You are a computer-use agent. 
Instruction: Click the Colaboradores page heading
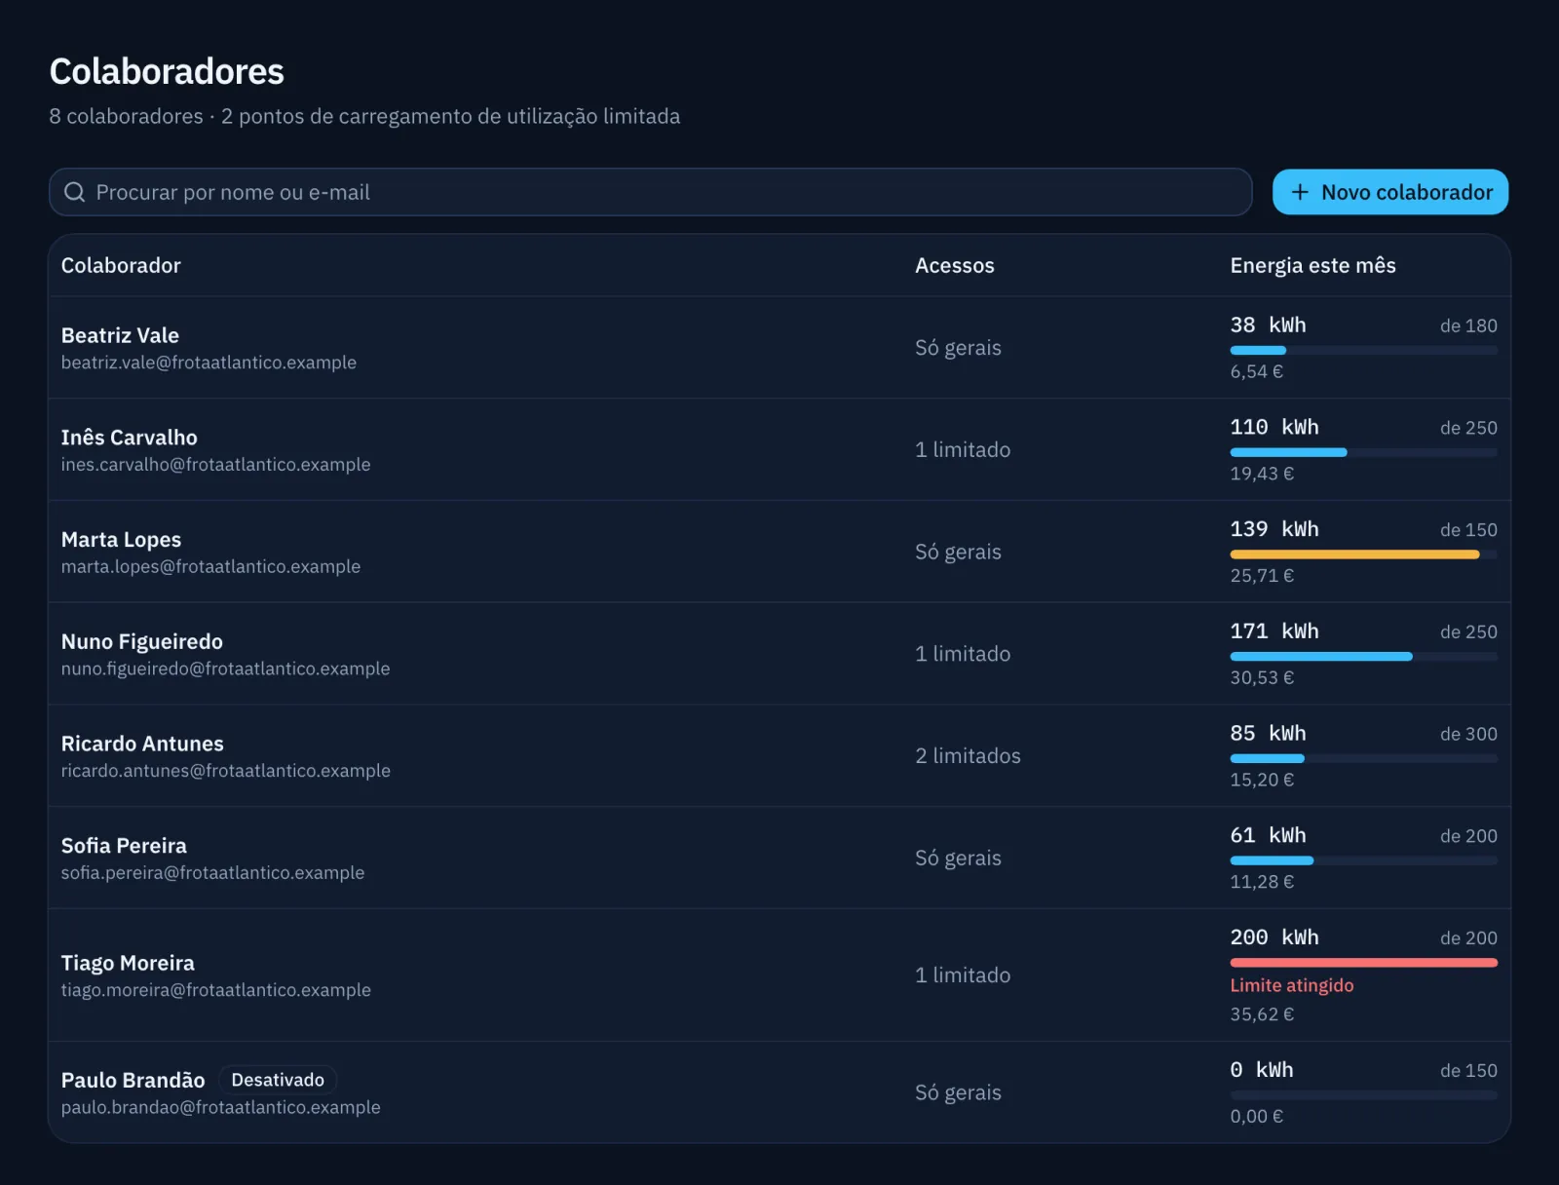pyautogui.click(x=167, y=71)
